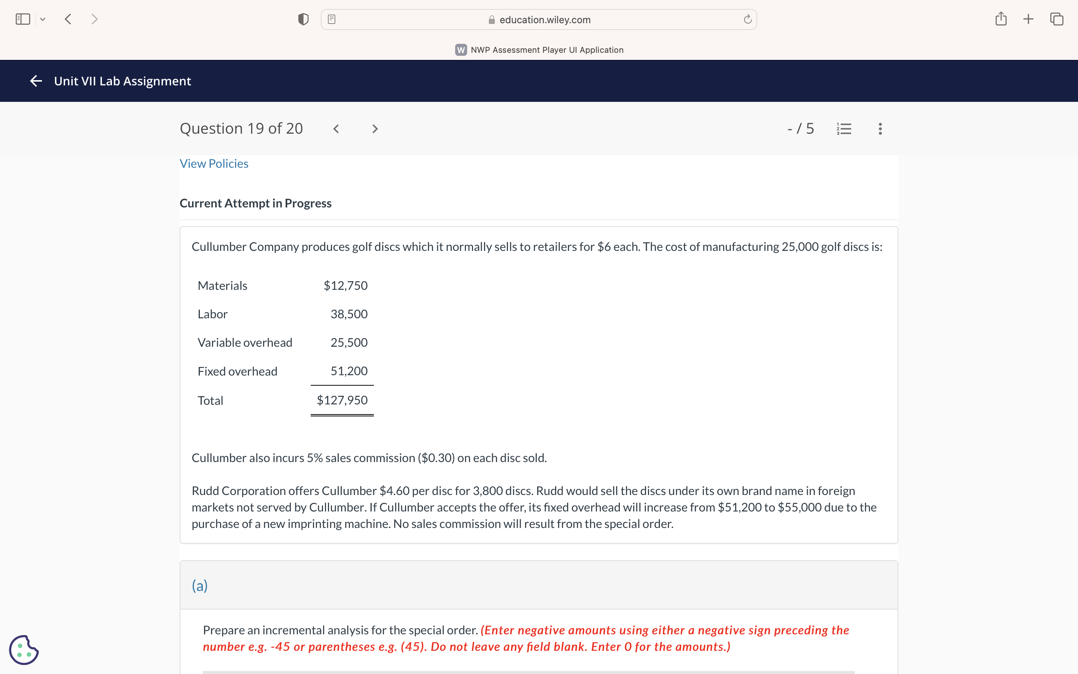
Task: Open the privacy shield report icon
Action: click(x=303, y=19)
